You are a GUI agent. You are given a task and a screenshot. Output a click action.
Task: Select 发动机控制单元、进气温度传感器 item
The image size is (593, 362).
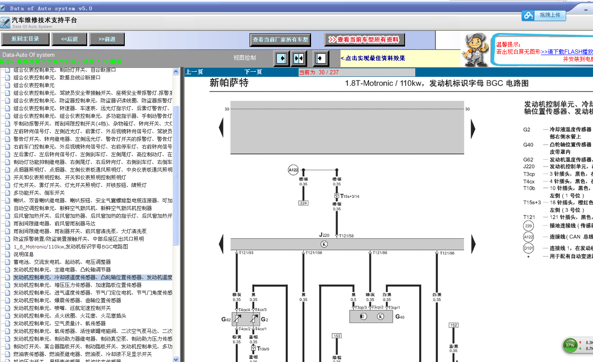click(93, 293)
